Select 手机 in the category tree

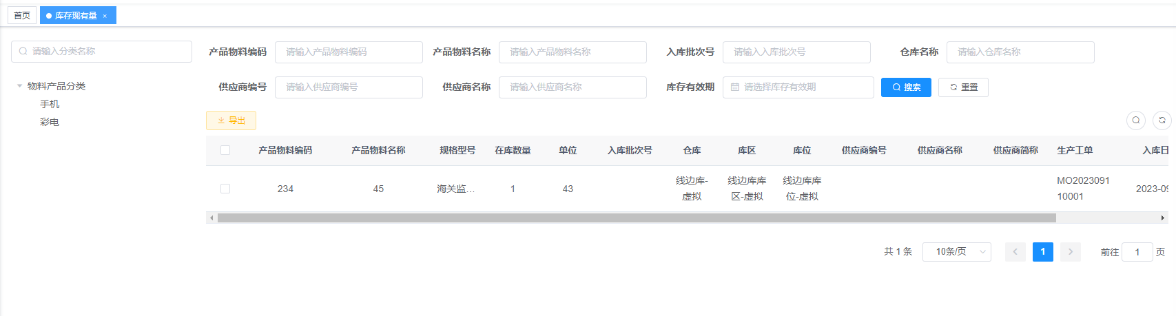point(50,104)
